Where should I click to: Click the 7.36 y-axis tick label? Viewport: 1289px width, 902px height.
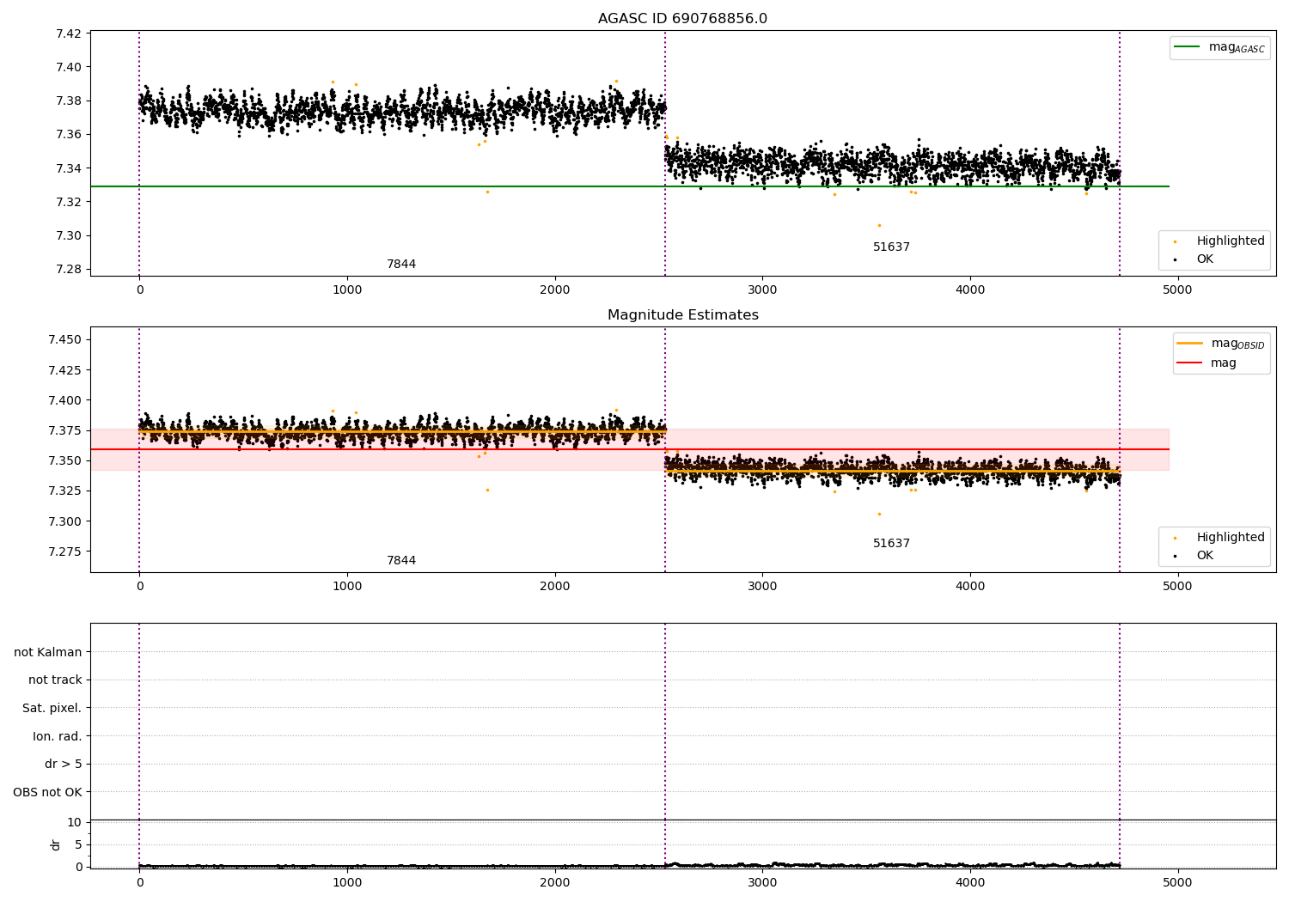pos(68,135)
